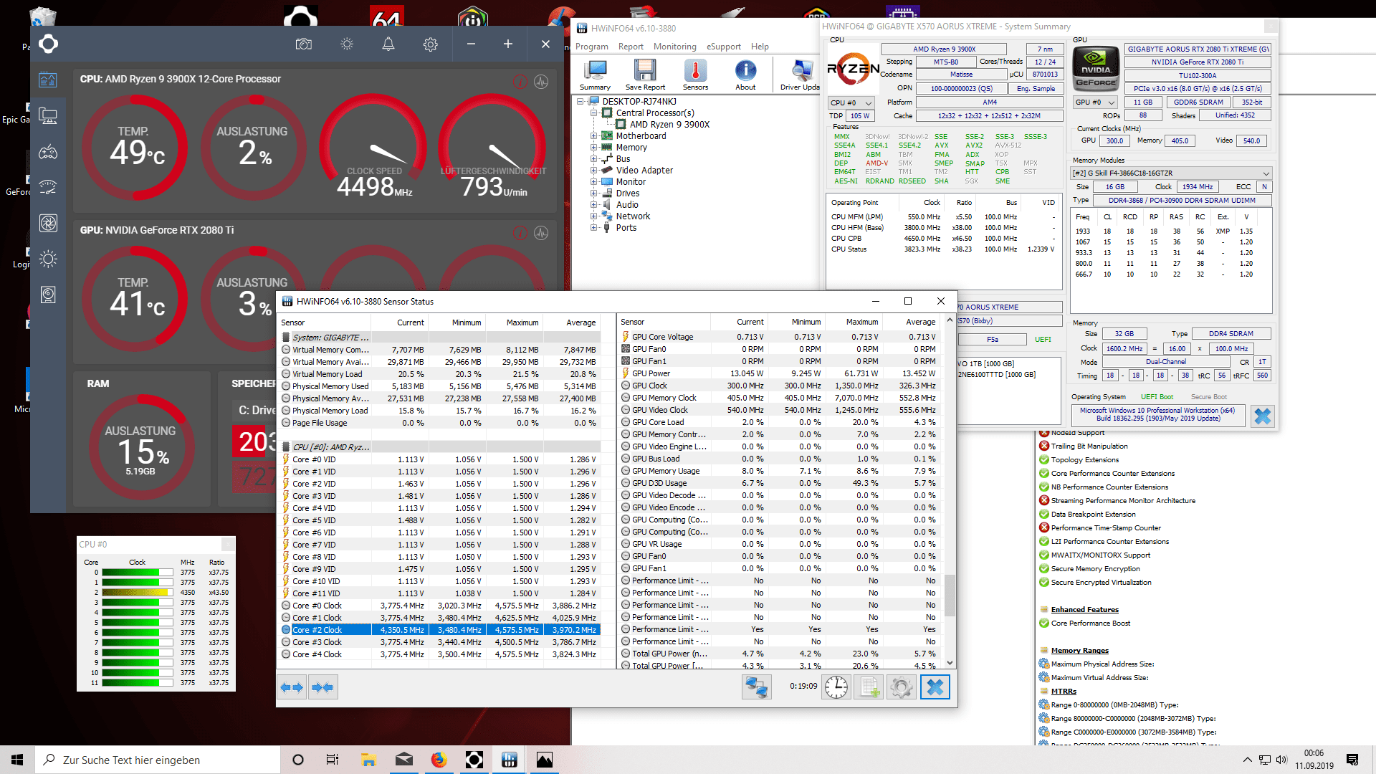Click the Maximum column header in left sensor pane

[x=513, y=322]
